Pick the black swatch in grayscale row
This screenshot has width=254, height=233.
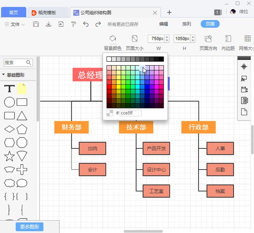coord(161,59)
